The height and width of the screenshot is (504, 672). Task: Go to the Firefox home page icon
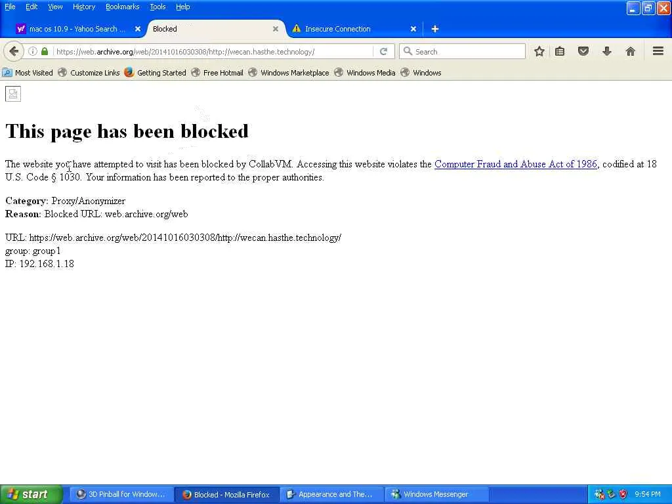(630, 51)
